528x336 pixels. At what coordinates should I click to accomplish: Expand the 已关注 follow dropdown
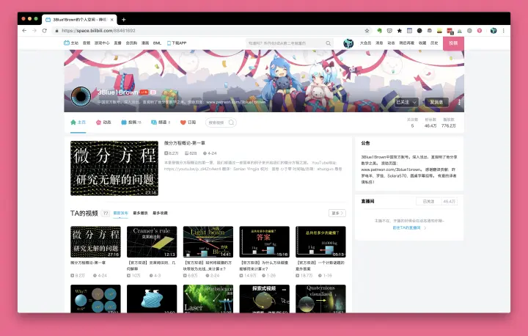406,102
